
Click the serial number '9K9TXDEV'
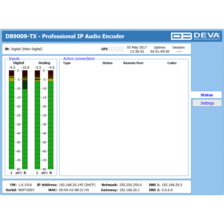[26, 190]
